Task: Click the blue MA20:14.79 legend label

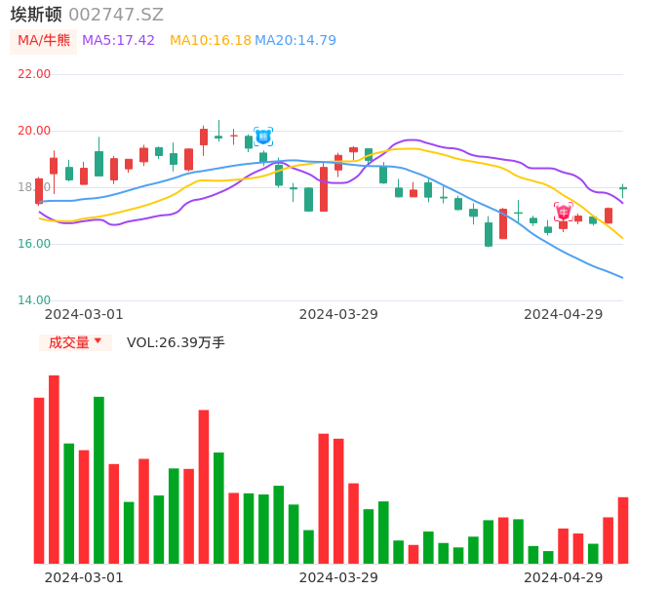Action: (x=295, y=41)
